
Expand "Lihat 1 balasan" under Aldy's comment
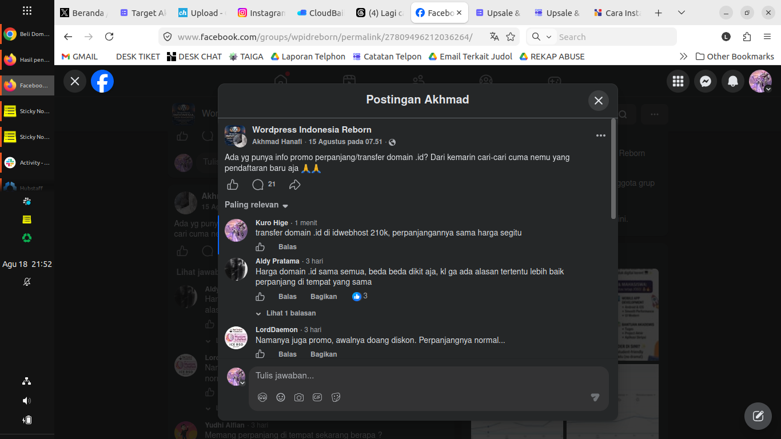286,313
